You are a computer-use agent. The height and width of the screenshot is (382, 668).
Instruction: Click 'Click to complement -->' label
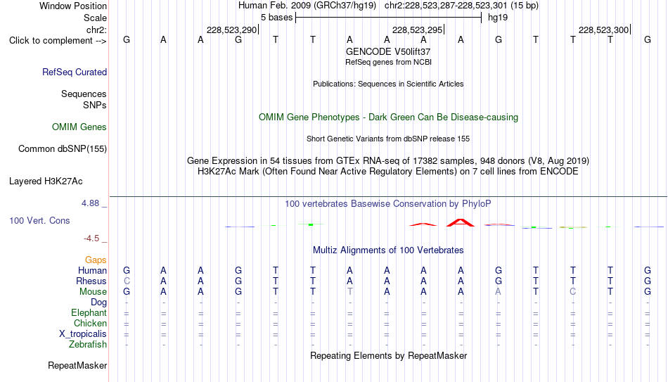click(58, 41)
